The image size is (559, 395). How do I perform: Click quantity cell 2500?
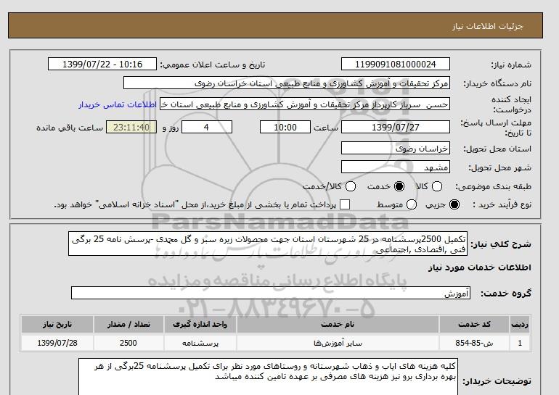(128, 343)
